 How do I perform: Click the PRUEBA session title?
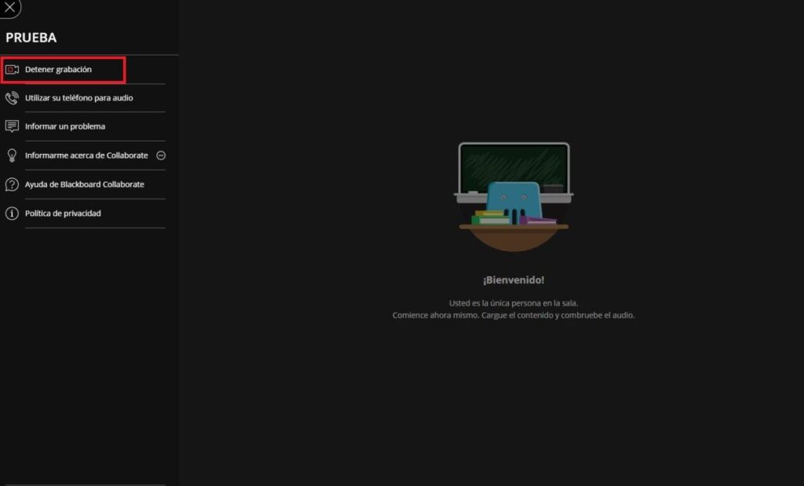coord(31,38)
